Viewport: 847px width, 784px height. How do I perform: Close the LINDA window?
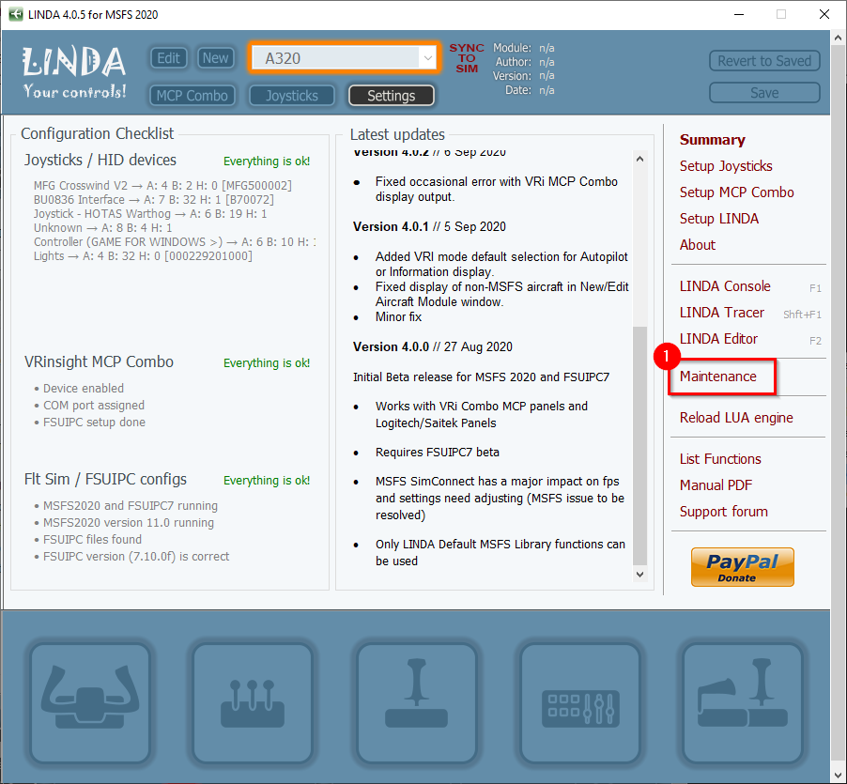point(824,15)
